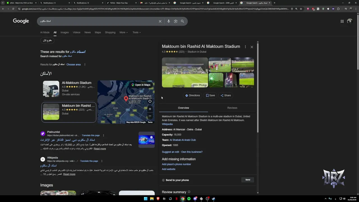Click Suggest an edit link

point(170,152)
